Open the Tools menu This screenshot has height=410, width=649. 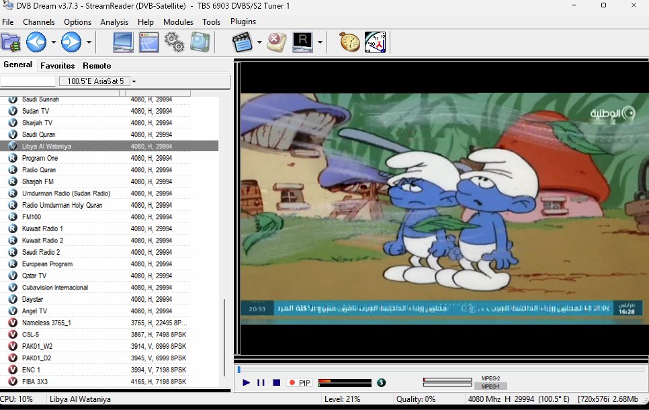[211, 22]
